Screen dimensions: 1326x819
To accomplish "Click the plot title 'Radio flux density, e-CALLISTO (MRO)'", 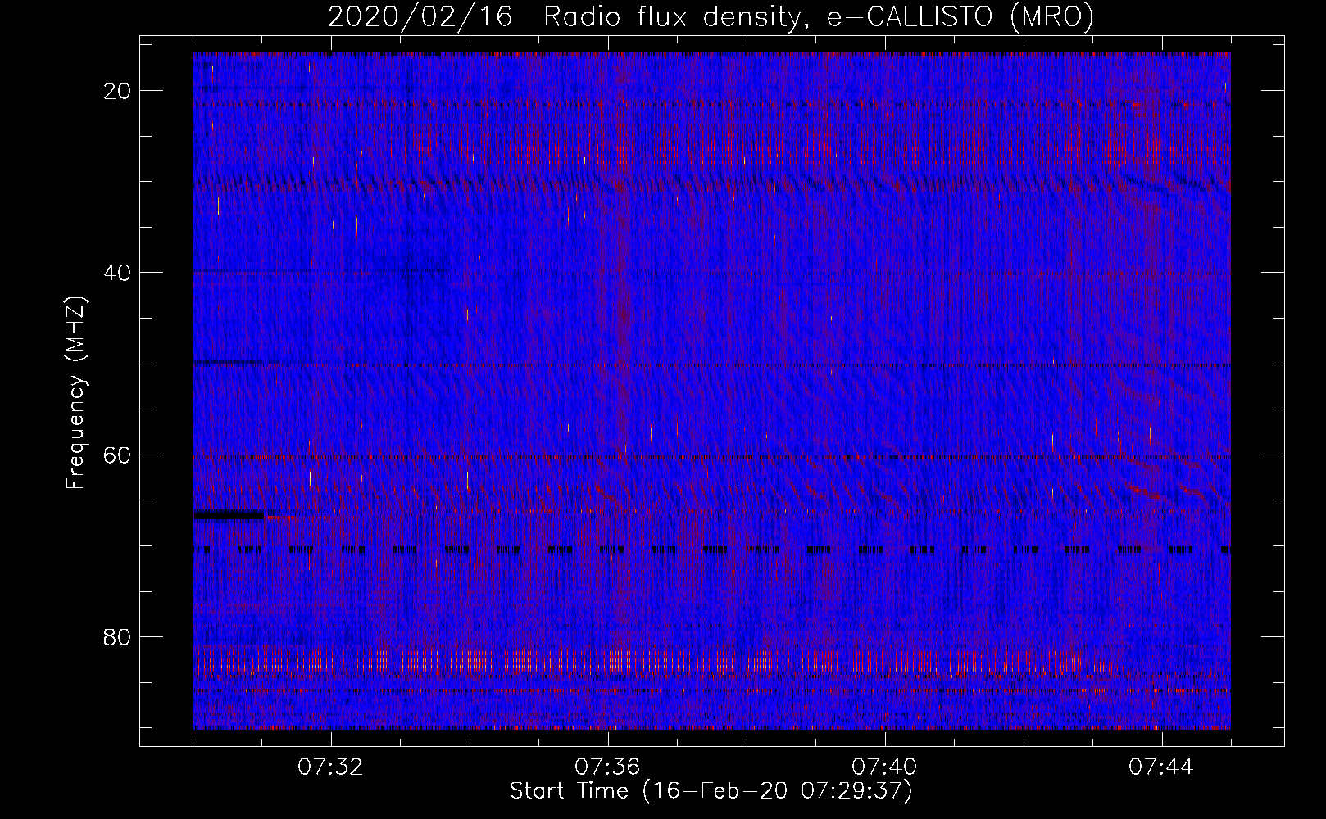I will 818,17.
